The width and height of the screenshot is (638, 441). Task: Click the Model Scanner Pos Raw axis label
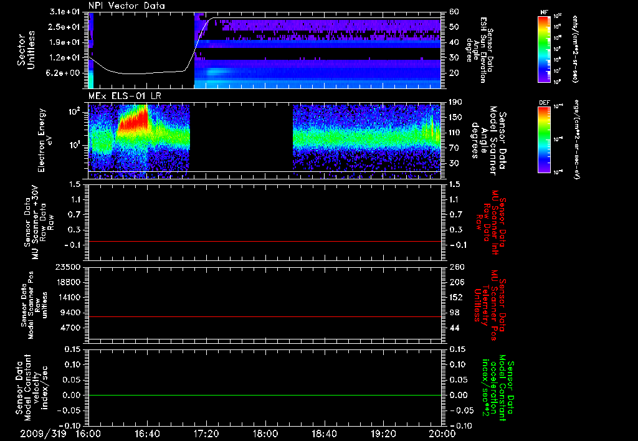pyautogui.click(x=34, y=305)
